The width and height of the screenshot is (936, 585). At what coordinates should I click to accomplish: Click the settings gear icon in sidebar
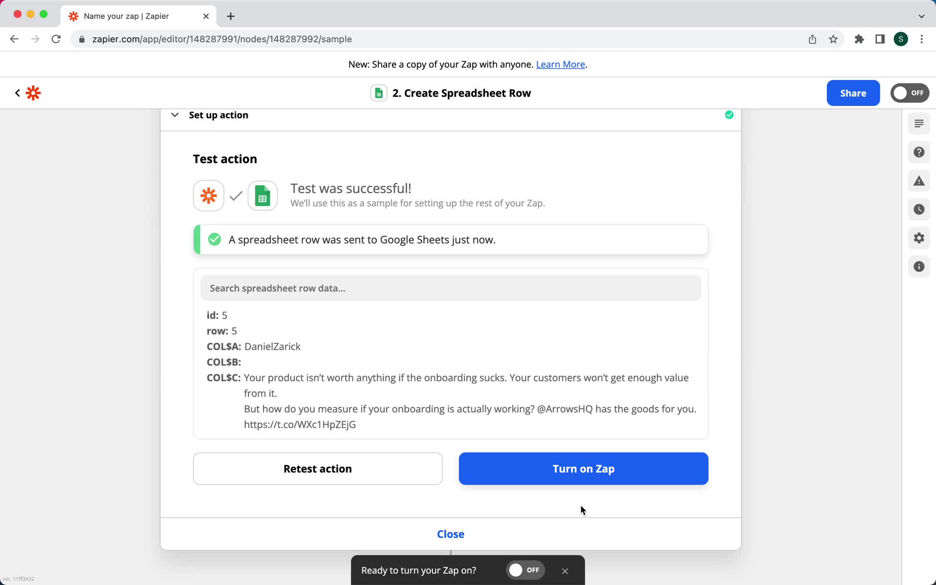point(919,238)
